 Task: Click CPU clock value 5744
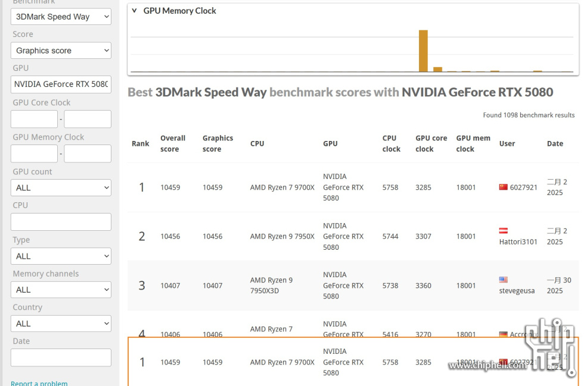[390, 237]
